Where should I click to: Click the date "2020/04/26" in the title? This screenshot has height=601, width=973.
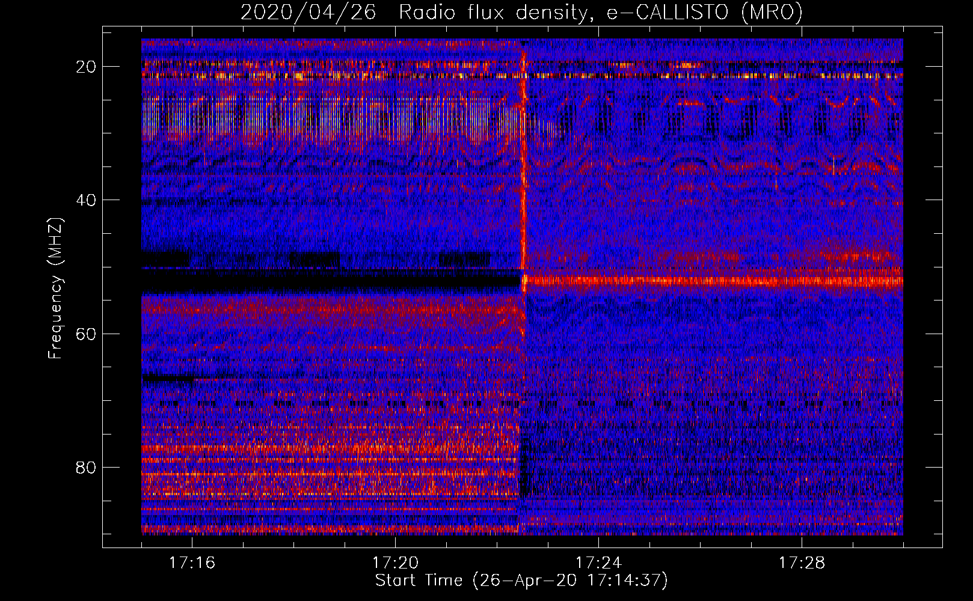(x=308, y=12)
